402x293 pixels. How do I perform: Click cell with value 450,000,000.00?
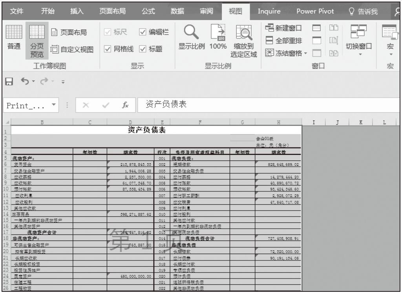pos(130,276)
